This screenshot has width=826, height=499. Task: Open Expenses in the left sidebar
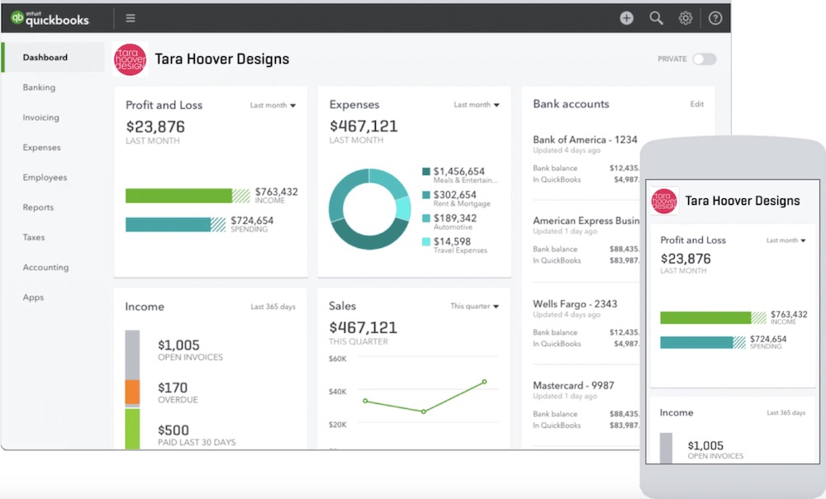[x=41, y=148]
